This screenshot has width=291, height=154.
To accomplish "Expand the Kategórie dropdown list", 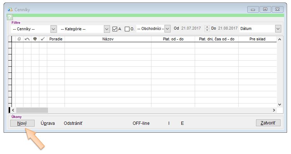I will pos(106,29).
